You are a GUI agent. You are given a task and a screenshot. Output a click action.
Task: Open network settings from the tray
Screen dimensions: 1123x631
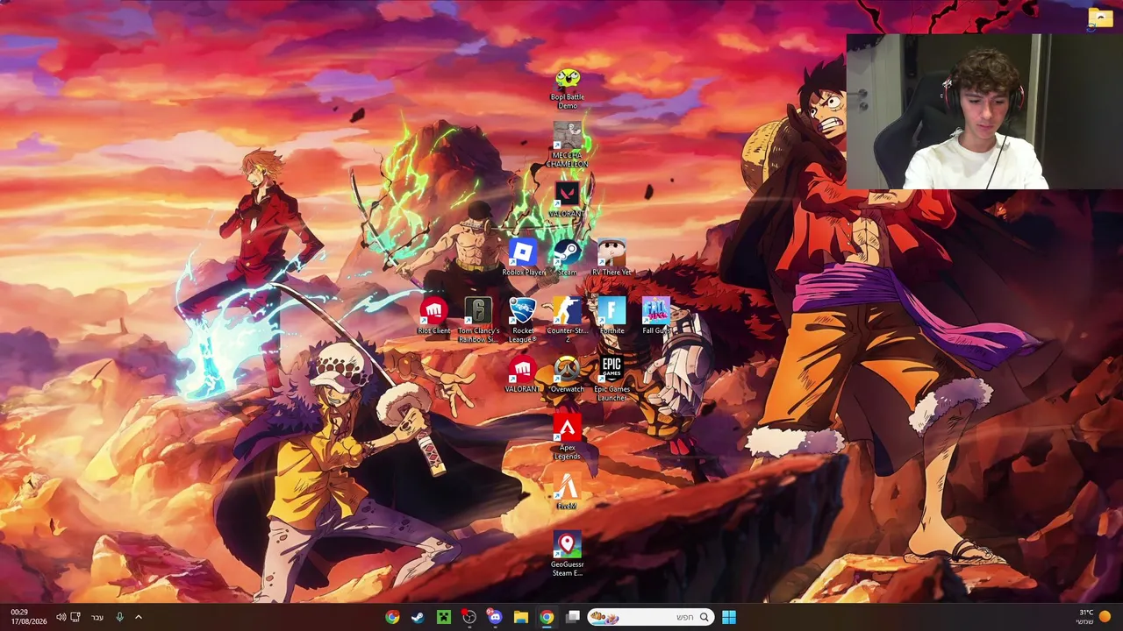click(75, 617)
